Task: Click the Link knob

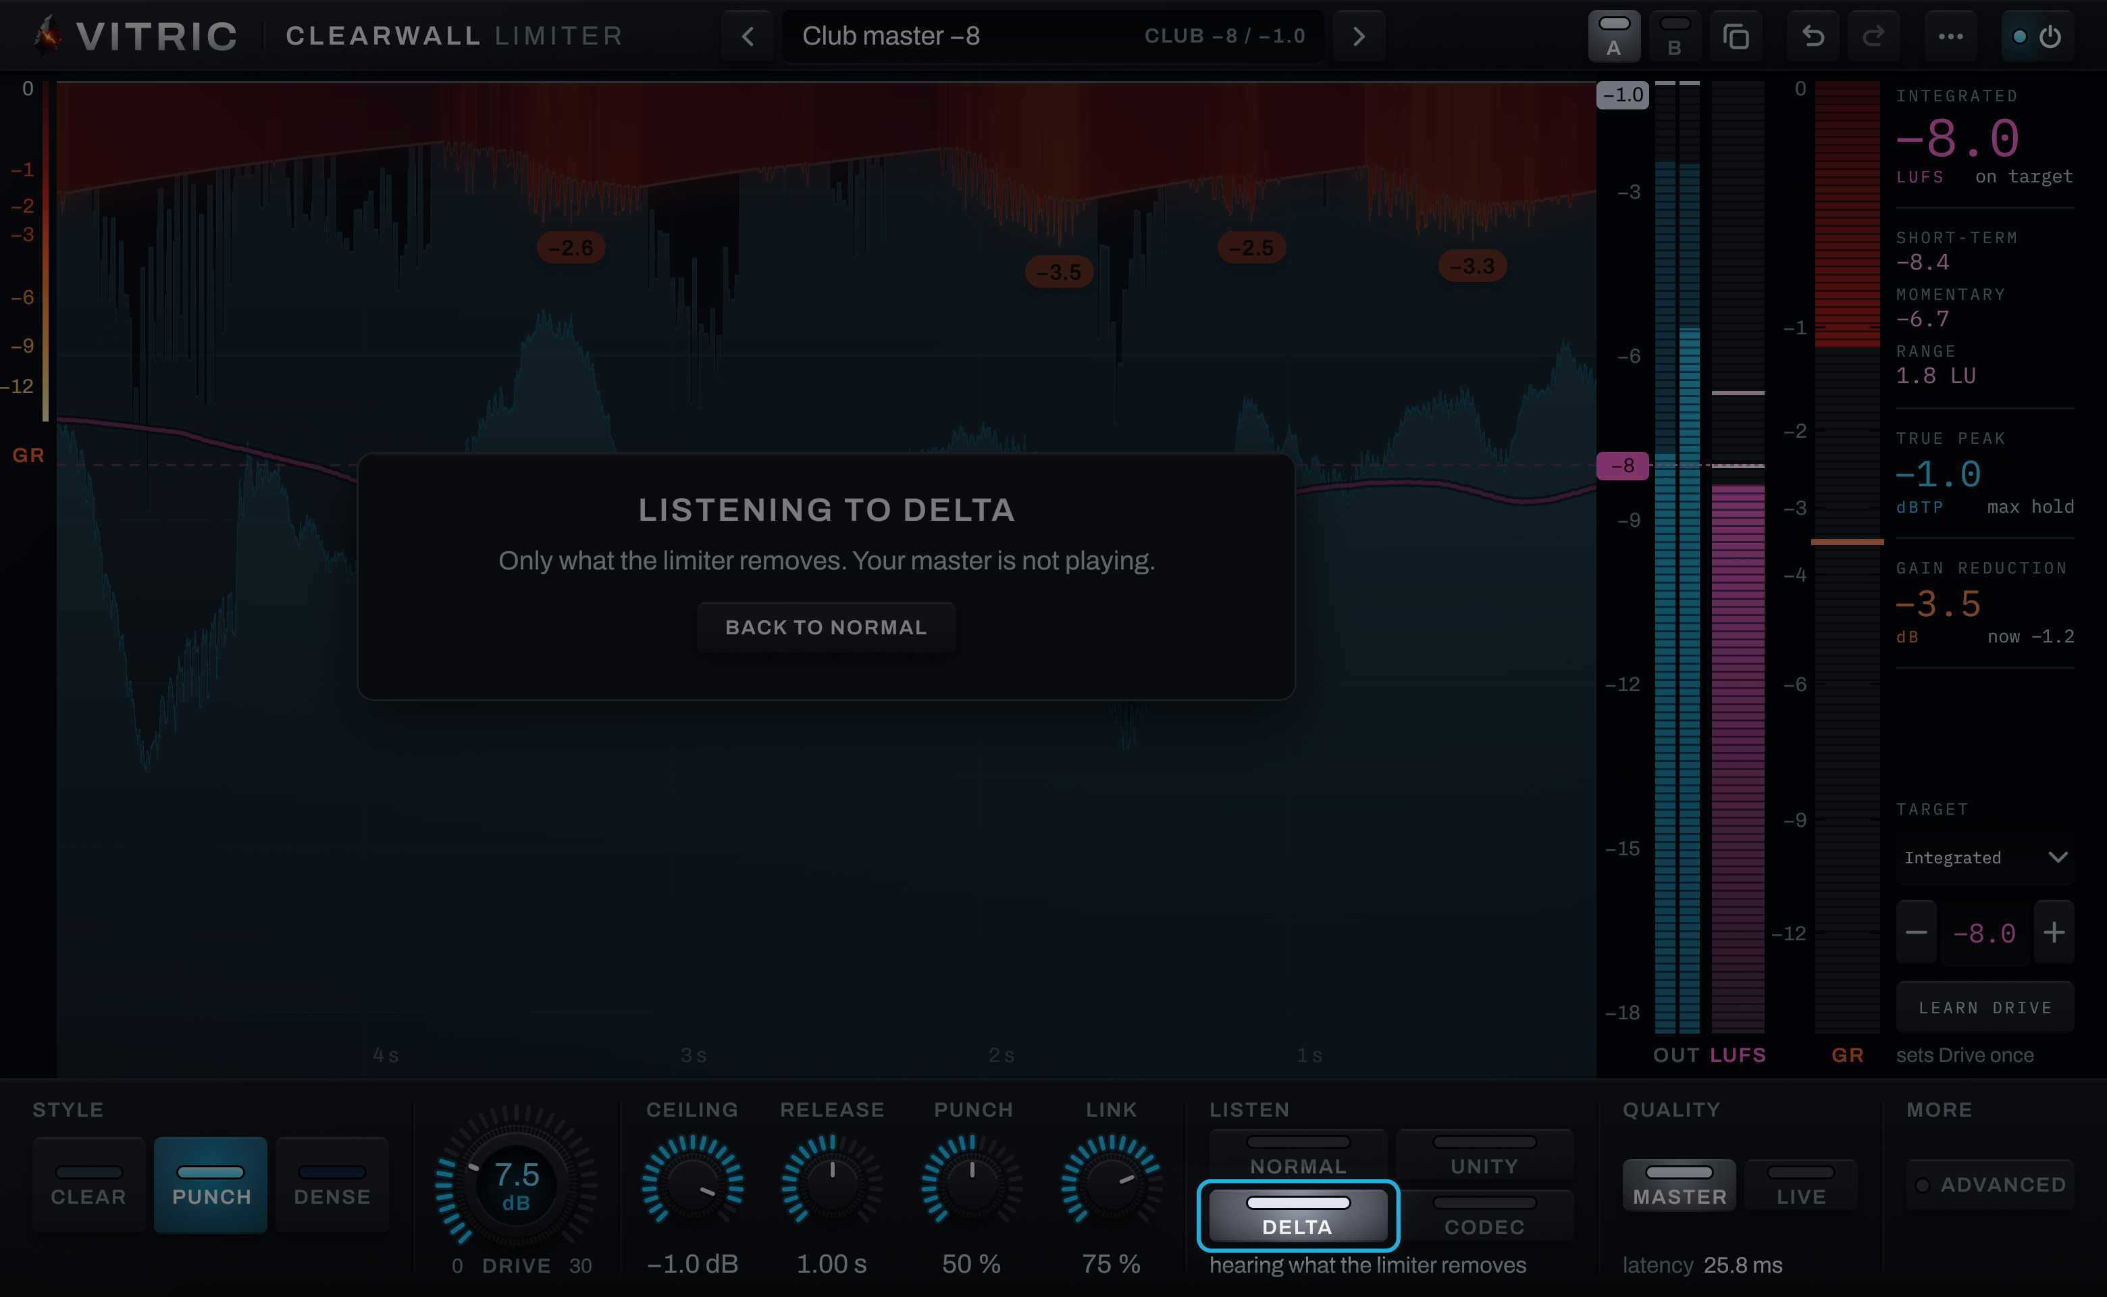Action: (x=1112, y=1180)
